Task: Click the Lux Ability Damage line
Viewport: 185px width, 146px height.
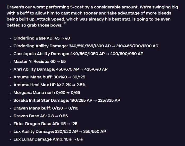Action: 60,131
